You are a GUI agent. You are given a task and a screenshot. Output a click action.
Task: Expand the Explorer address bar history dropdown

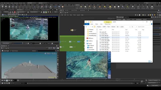tap(130, 27)
